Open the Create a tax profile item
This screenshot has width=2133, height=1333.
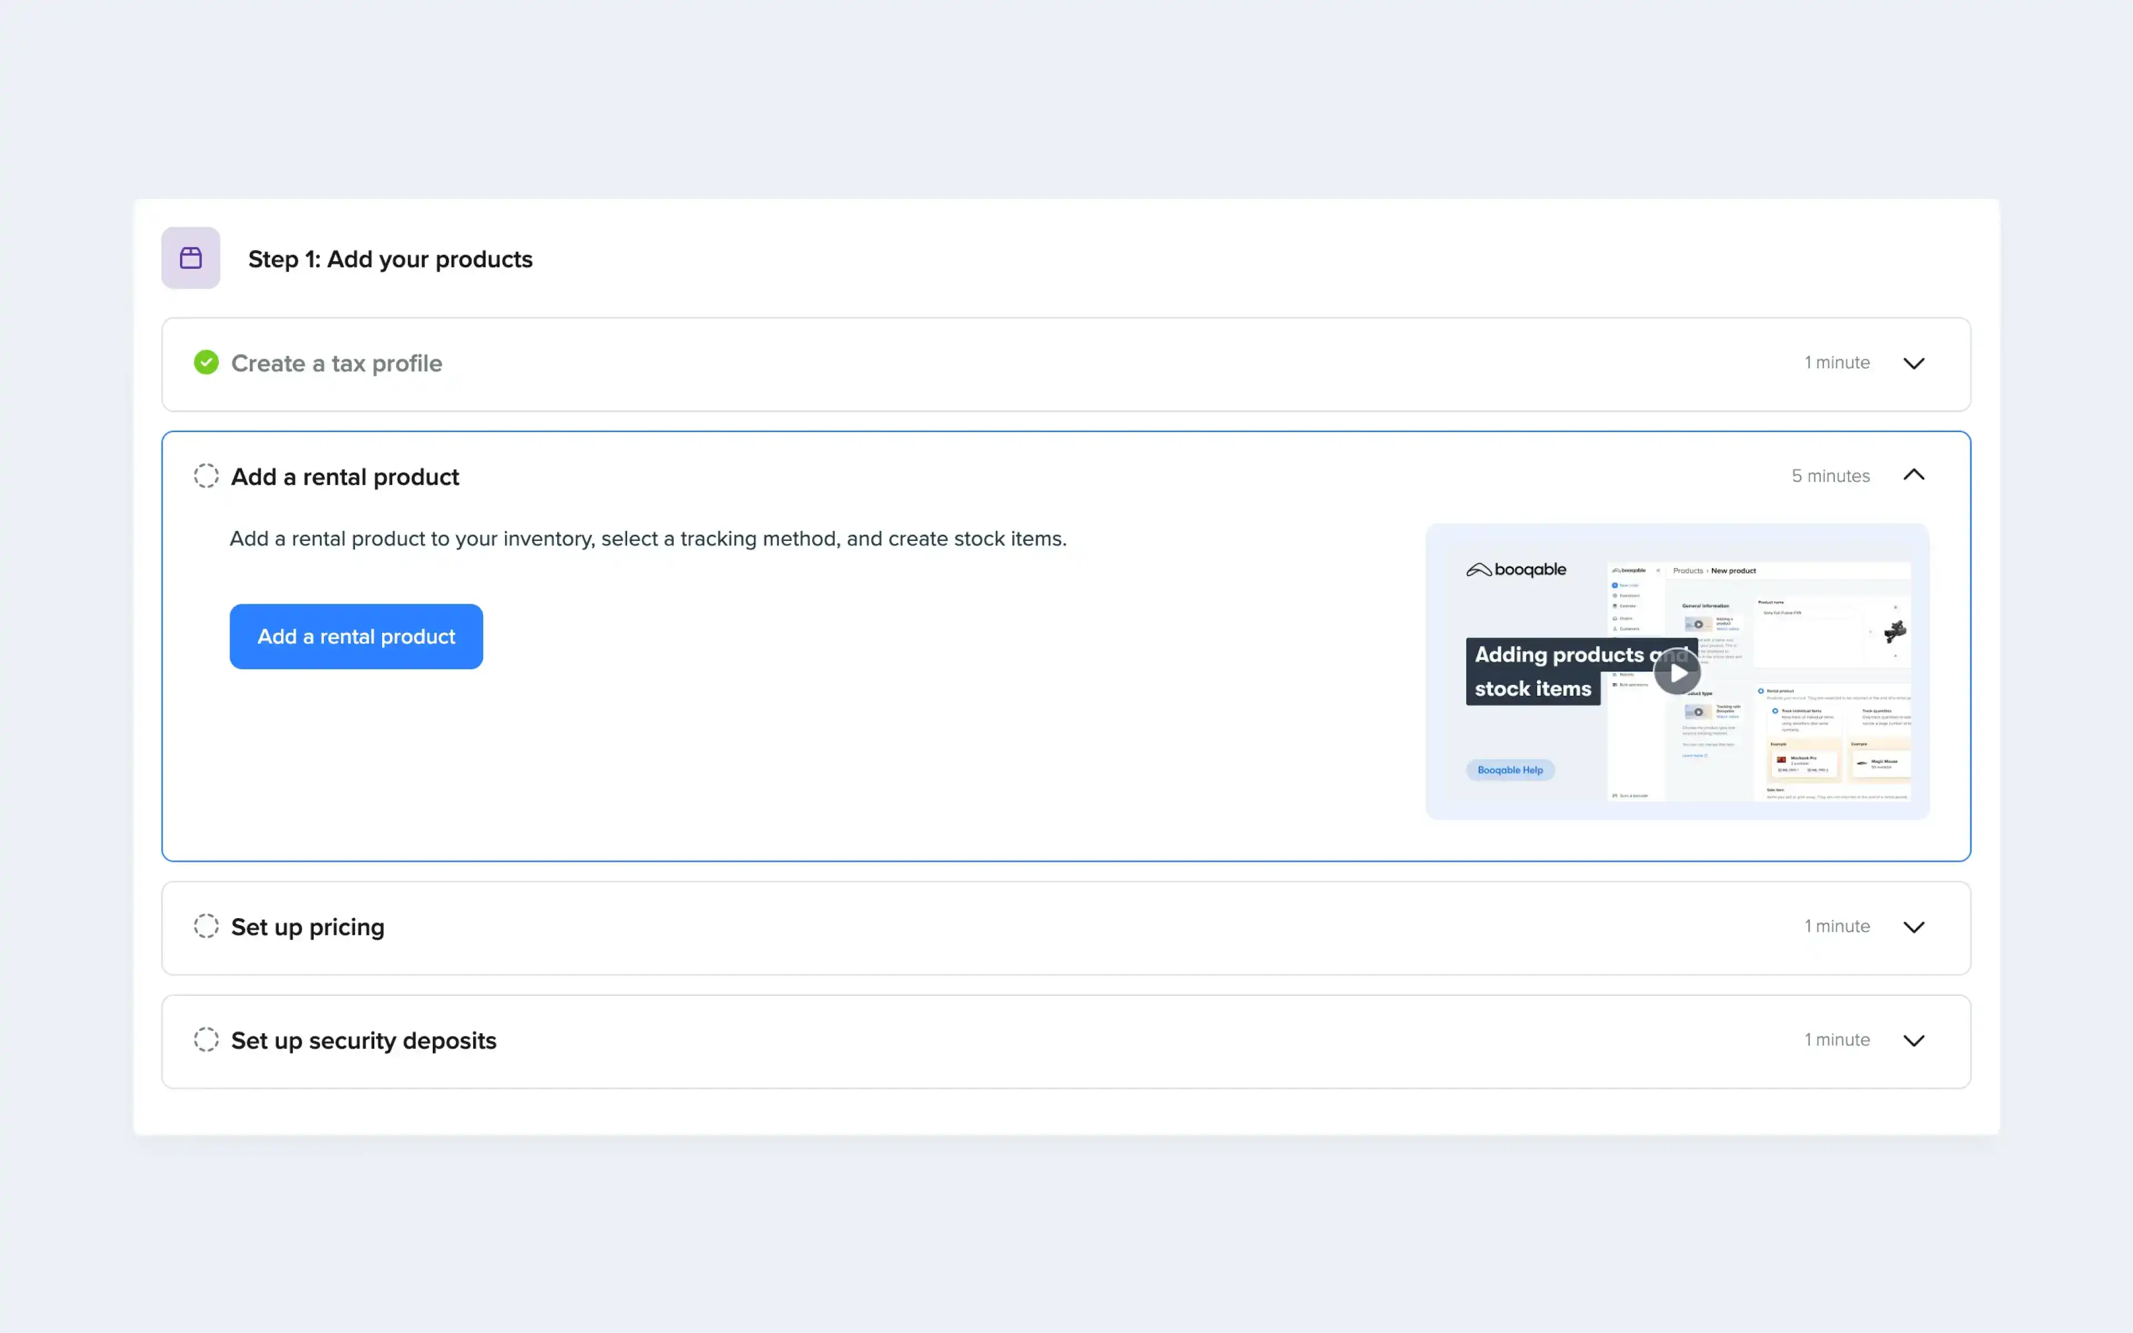(336, 363)
